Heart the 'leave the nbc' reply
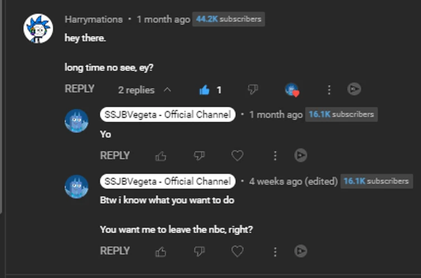 coord(238,252)
